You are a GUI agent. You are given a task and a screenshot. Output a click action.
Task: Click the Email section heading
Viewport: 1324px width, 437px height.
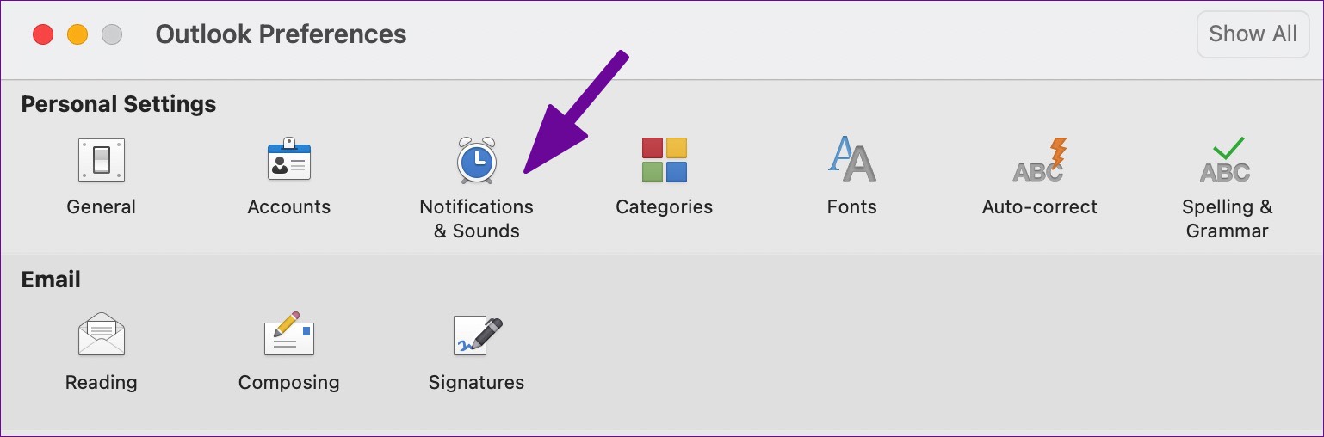51,280
